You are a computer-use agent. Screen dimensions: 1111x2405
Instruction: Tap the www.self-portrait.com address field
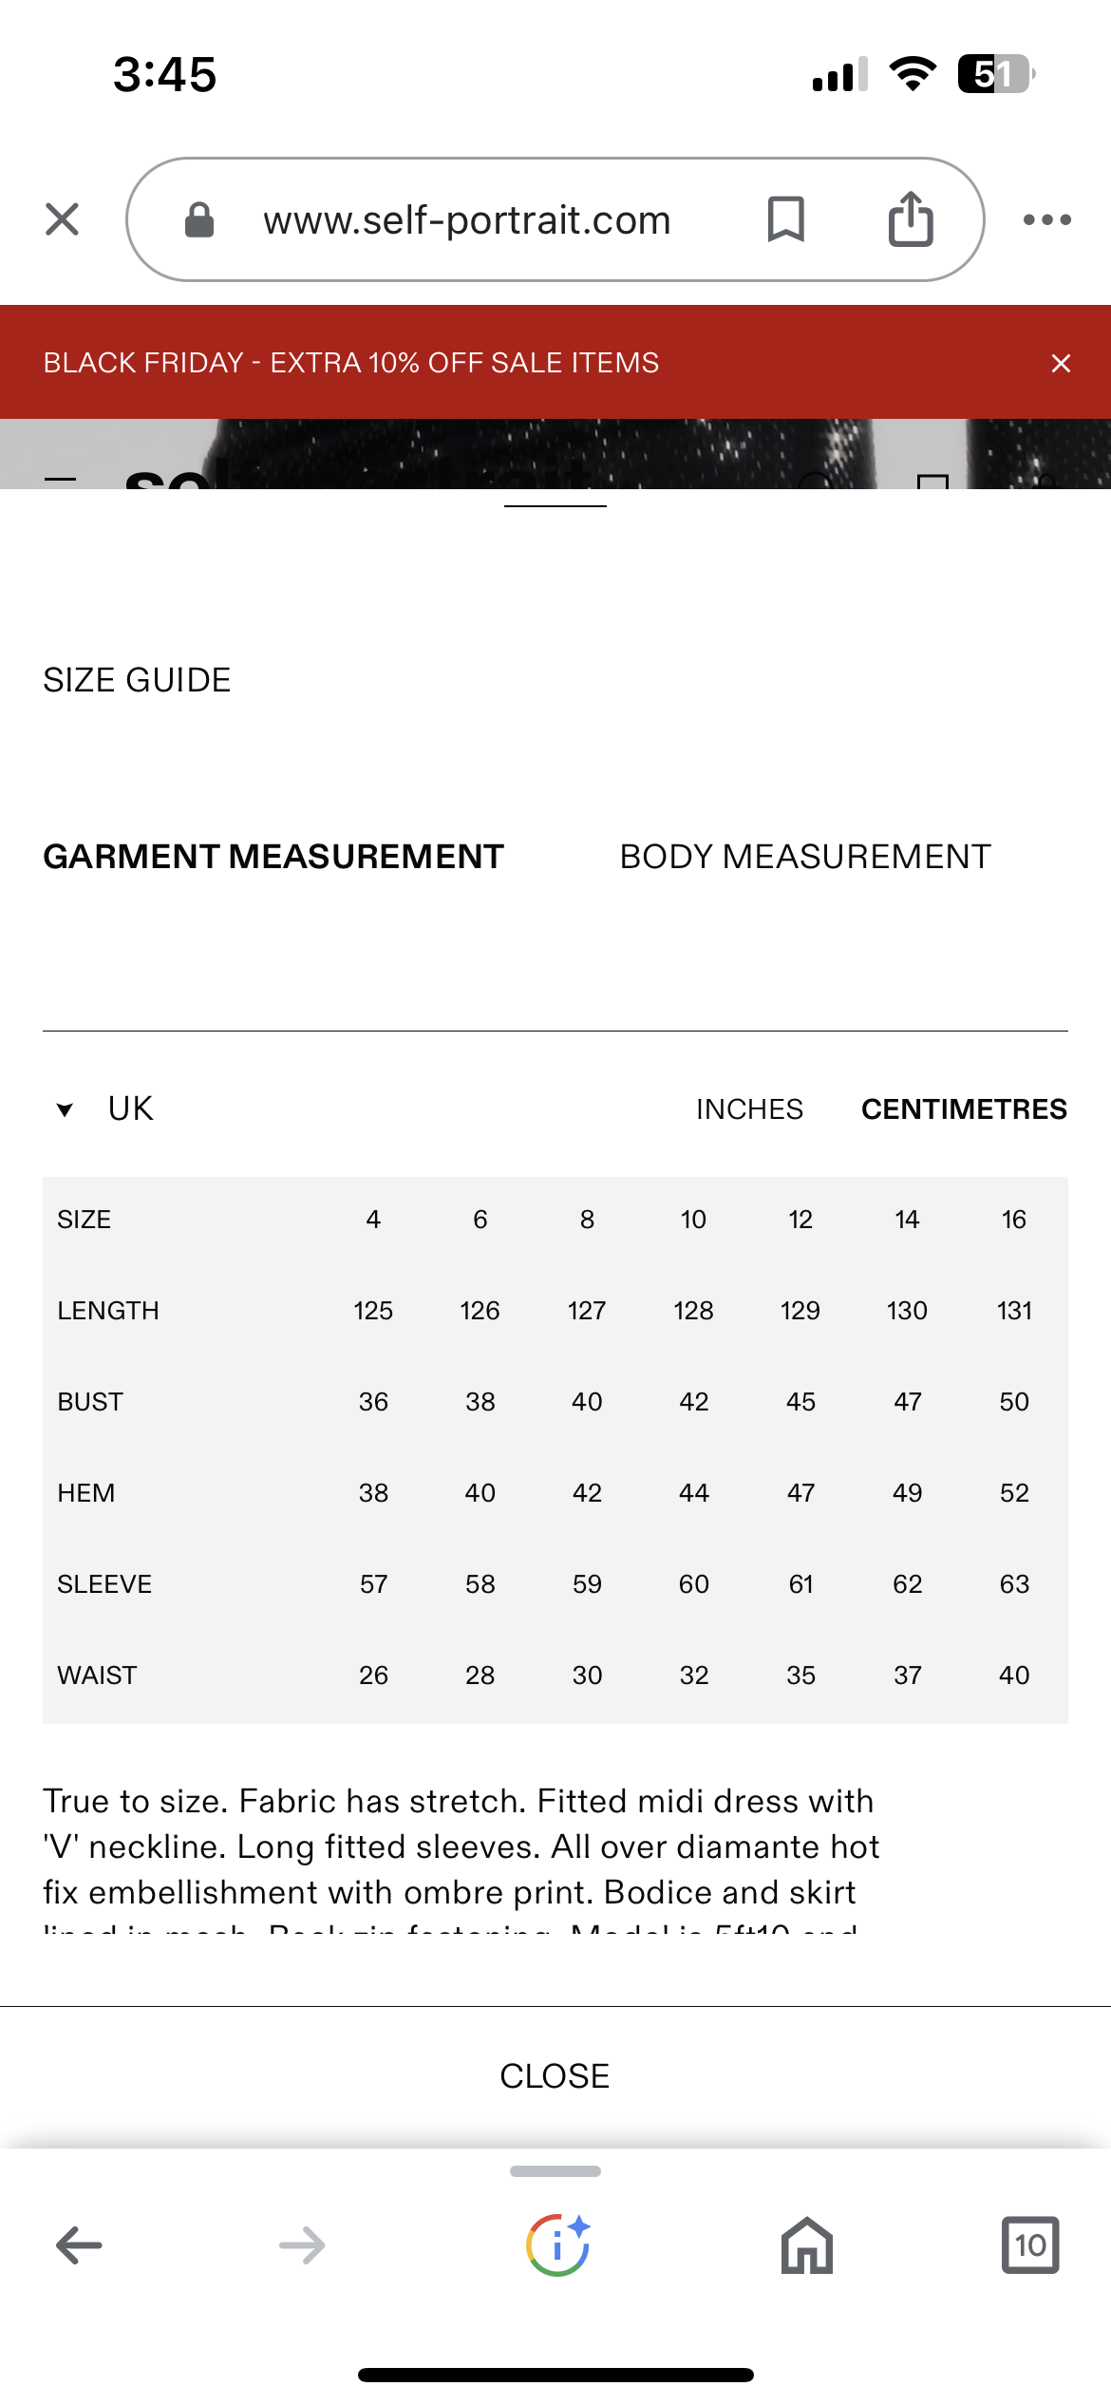pos(467,220)
